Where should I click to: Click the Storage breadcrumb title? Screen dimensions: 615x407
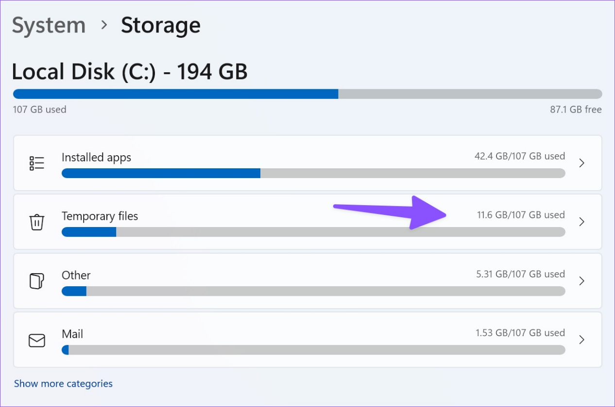161,25
